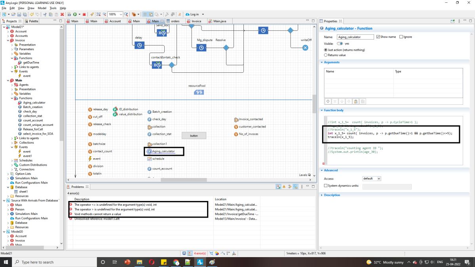The width and height of the screenshot is (475, 267).
Task: Select Just action (returns nothing) radio
Action: point(326,50)
